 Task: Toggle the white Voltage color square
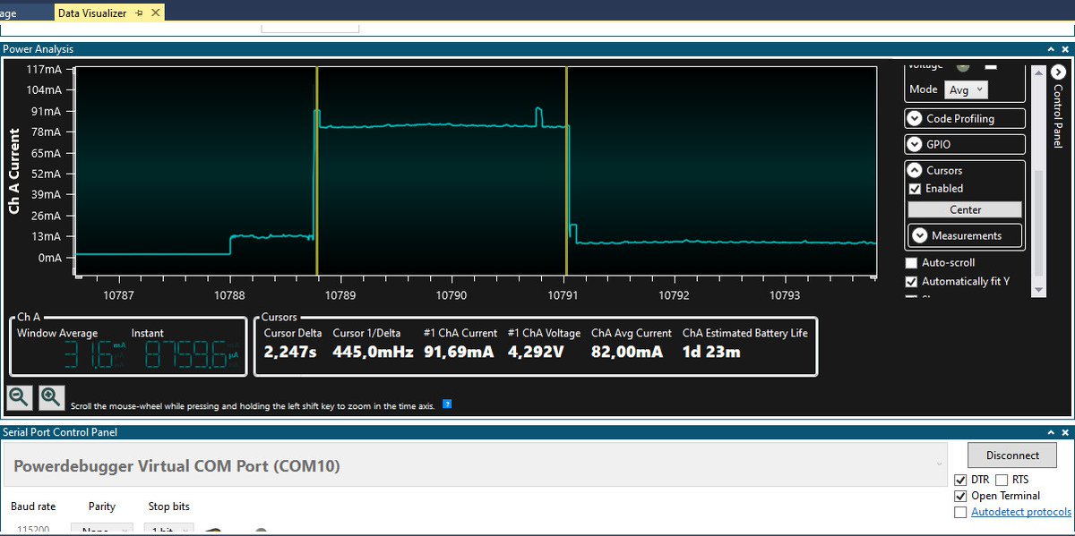[x=991, y=65]
